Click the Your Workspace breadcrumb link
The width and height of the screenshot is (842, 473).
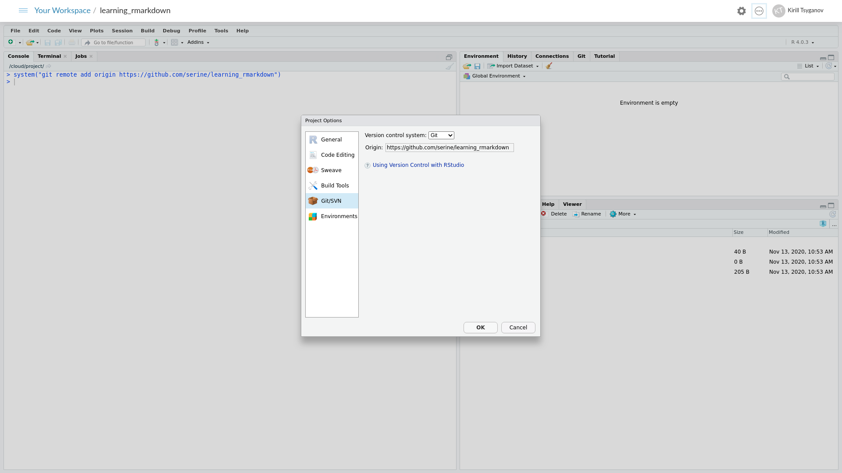point(62,11)
